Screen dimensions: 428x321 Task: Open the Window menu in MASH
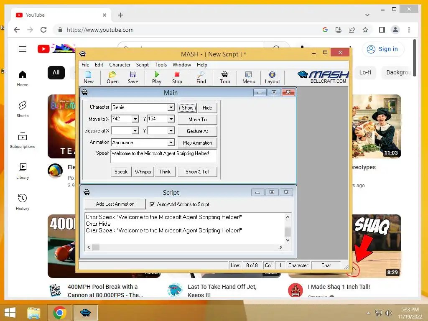[181, 65]
